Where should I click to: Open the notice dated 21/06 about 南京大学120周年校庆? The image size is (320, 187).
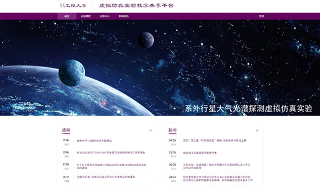pyautogui.click(x=95, y=141)
